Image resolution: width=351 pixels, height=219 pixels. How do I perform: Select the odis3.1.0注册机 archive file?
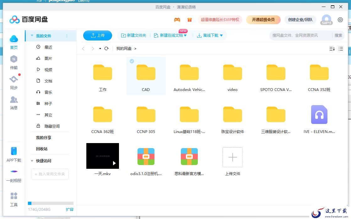(x=146, y=157)
